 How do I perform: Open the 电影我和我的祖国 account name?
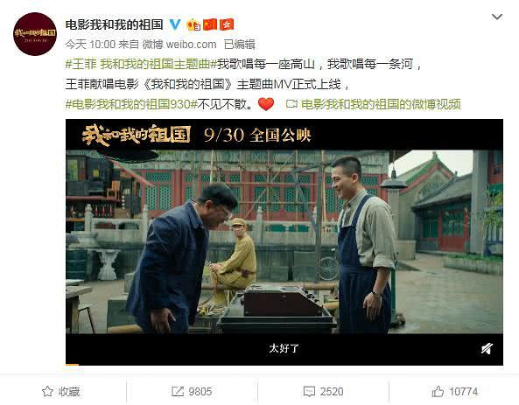[114, 24]
